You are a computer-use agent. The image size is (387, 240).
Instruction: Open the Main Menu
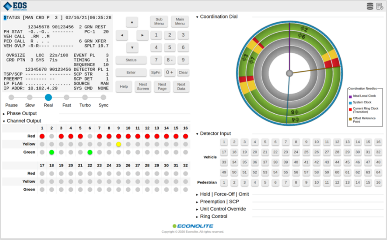180,21
